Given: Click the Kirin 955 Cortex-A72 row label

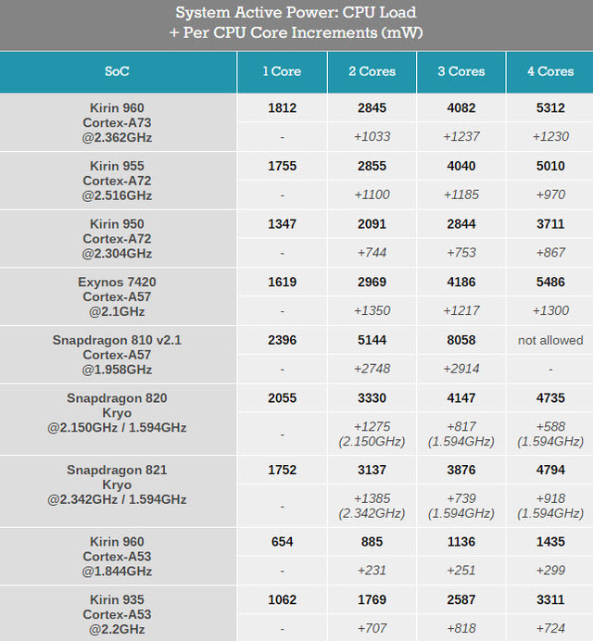Looking at the screenshot, I should tap(118, 181).
